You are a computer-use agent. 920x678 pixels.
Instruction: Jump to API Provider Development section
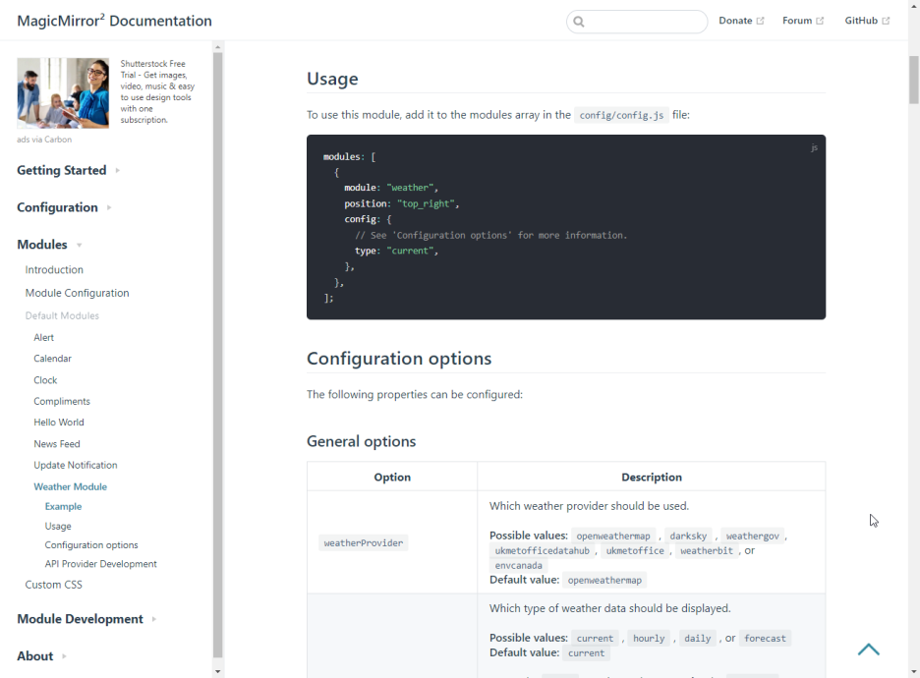coord(100,564)
